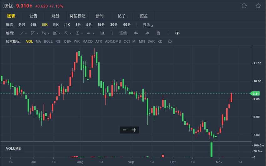The width and height of the screenshot is (266, 166).
Task: Undo the last drawing action
Action: 136,33
